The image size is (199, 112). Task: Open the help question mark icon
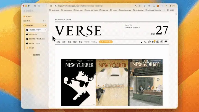[x=166, y=6]
